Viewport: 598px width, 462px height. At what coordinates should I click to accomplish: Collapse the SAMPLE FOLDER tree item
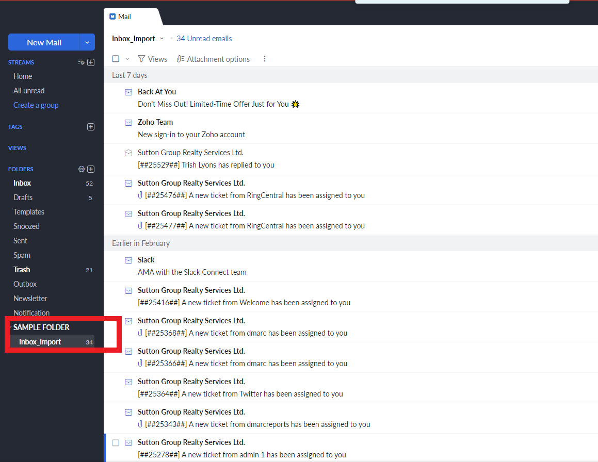point(41,327)
